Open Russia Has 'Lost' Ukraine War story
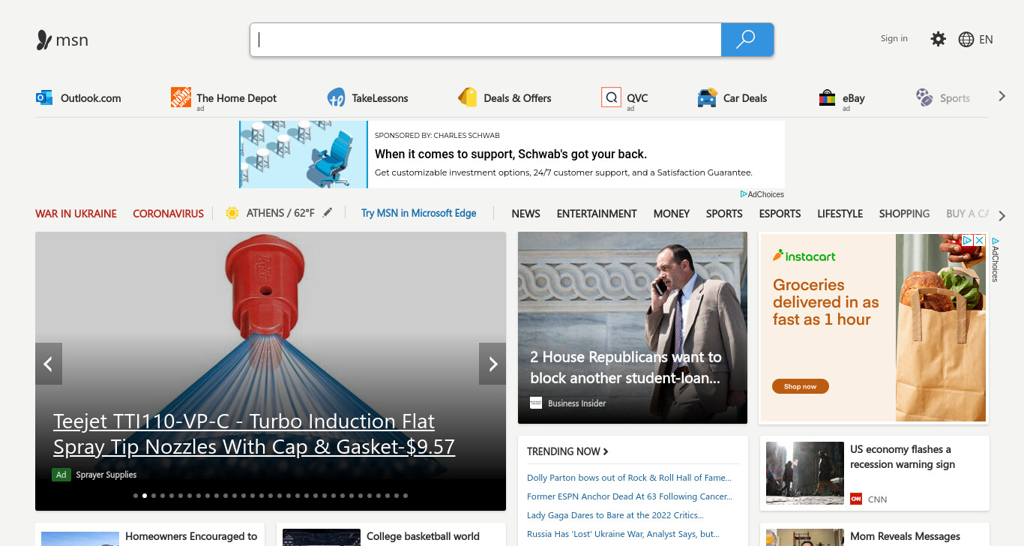 (x=623, y=534)
